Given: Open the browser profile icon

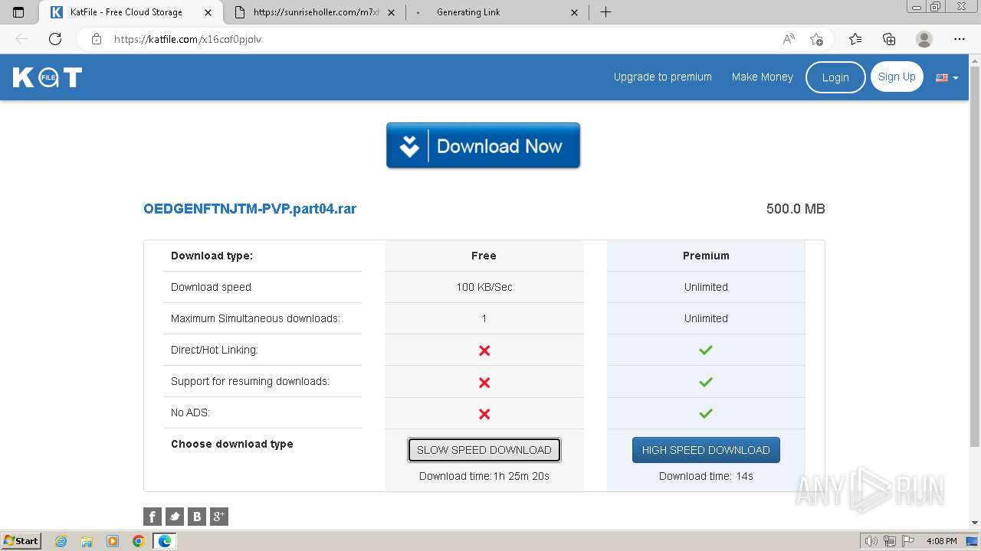Looking at the screenshot, I should pyautogui.click(x=924, y=39).
